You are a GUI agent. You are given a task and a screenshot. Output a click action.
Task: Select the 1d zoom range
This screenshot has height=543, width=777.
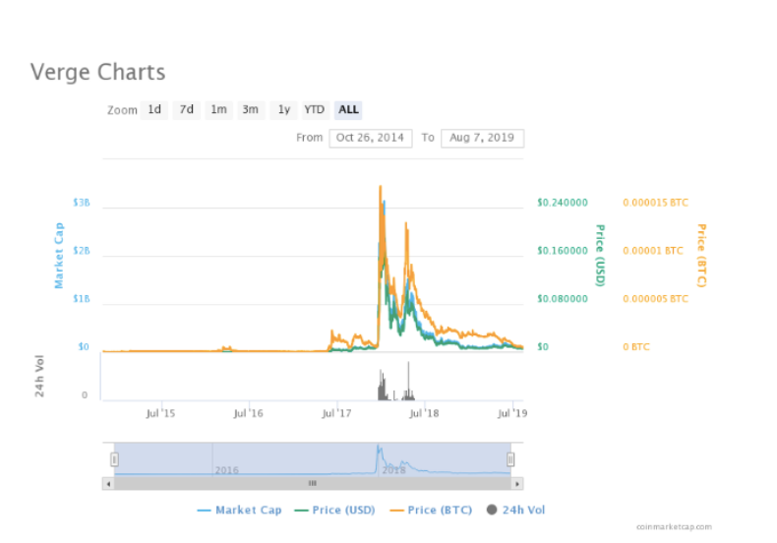154,109
